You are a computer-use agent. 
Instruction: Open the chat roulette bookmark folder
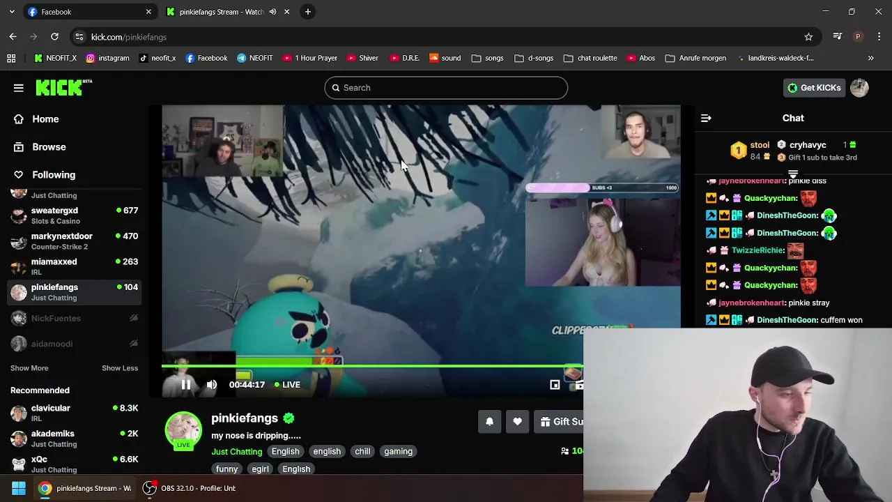click(590, 59)
